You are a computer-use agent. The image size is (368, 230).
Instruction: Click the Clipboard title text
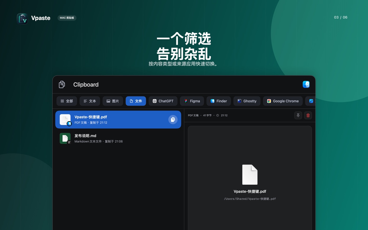[x=86, y=85]
